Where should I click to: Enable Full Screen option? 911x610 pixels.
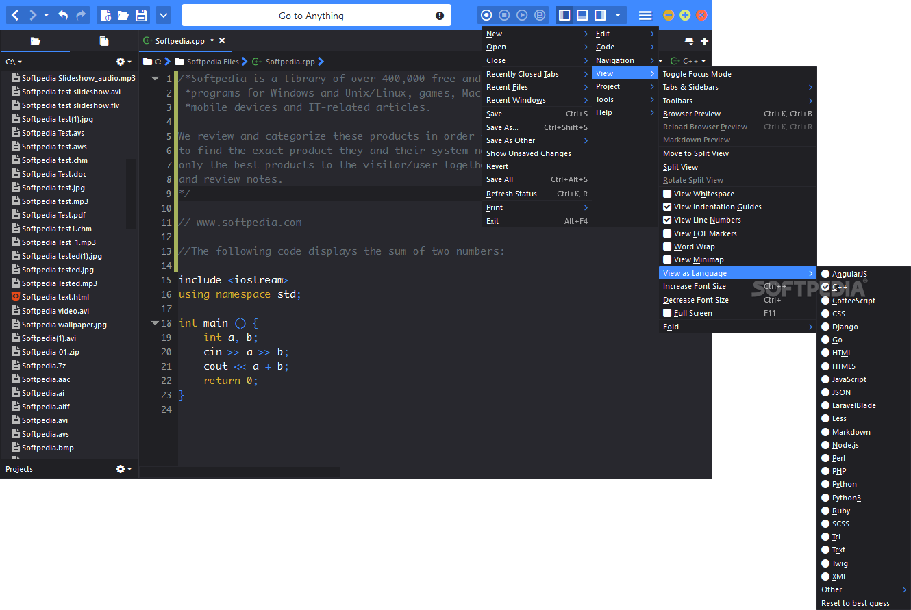(x=667, y=313)
